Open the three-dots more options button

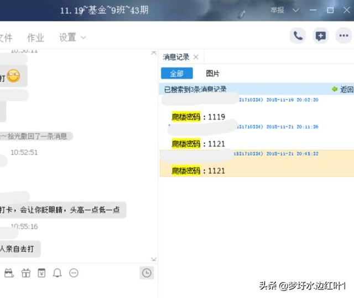(343, 36)
